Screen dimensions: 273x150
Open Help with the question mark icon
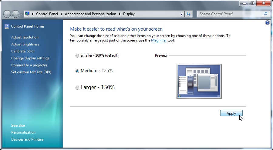tap(268, 23)
